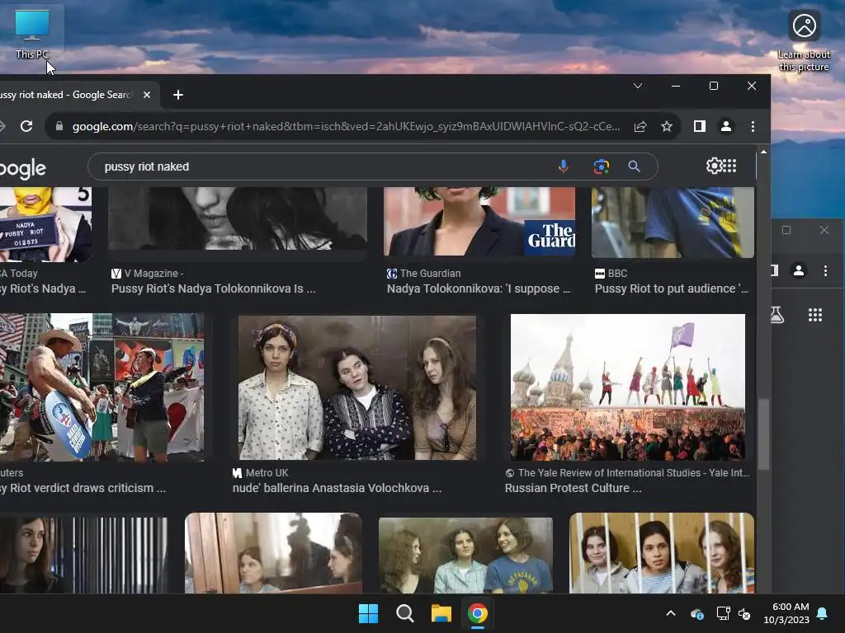Open This PC desktop icon

click(32, 35)
